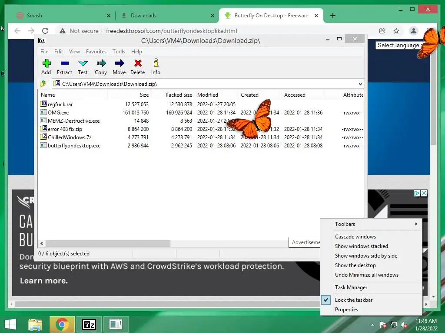
Task: Click Learn more in the ad
Action: click(44, 281)
